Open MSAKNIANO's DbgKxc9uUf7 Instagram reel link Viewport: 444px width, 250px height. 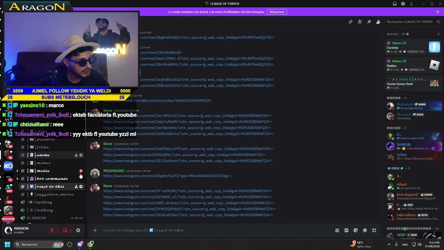point(167,176)
